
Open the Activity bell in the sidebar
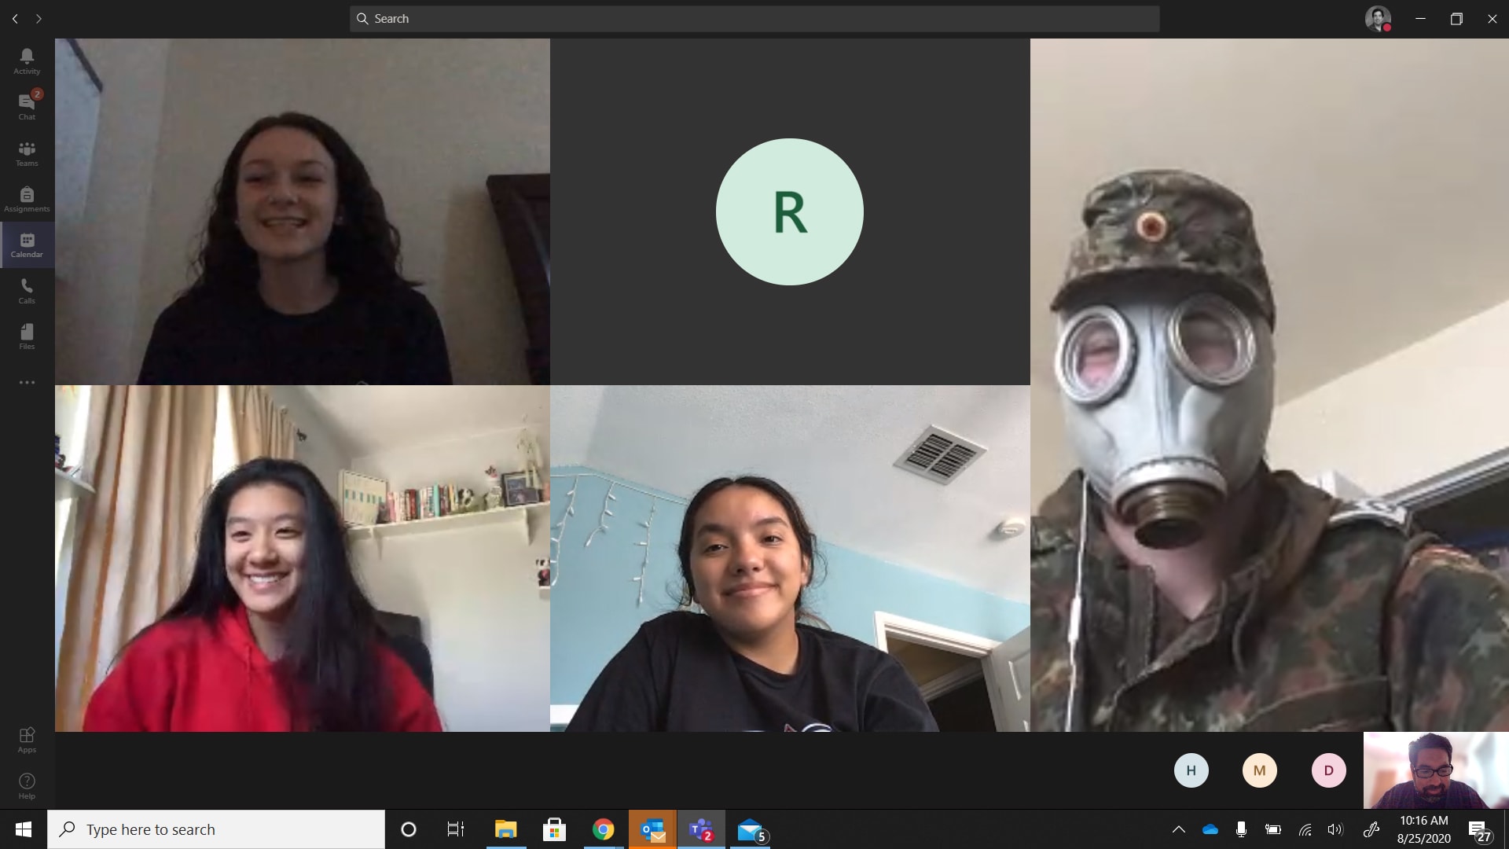point(27,61)
